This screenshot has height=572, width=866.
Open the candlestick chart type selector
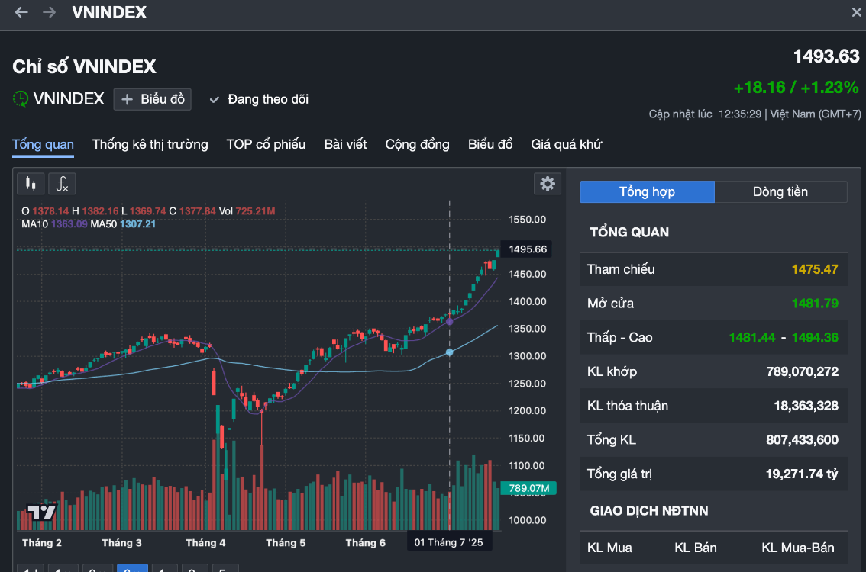tap(31, 184)
